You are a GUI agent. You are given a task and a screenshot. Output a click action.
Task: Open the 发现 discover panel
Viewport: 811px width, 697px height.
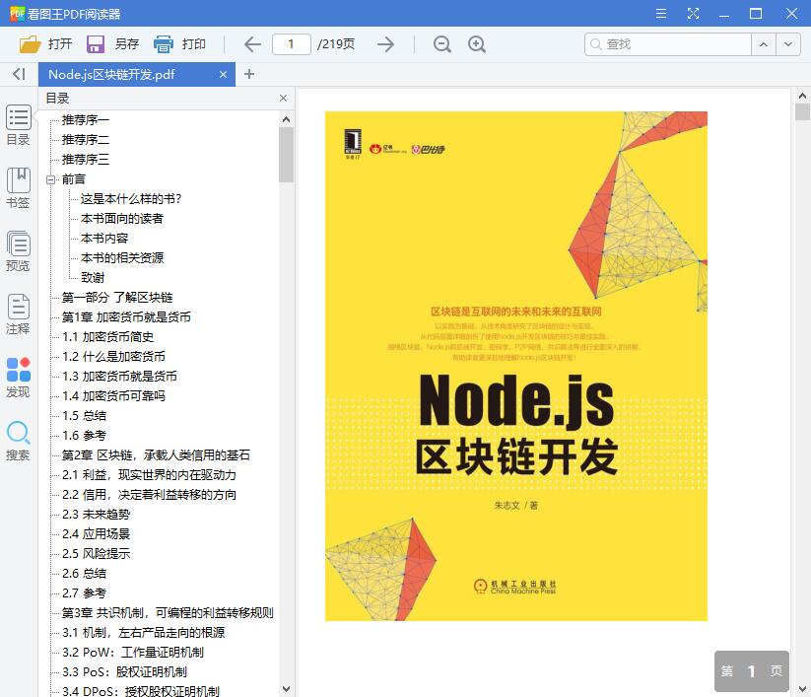18,378
